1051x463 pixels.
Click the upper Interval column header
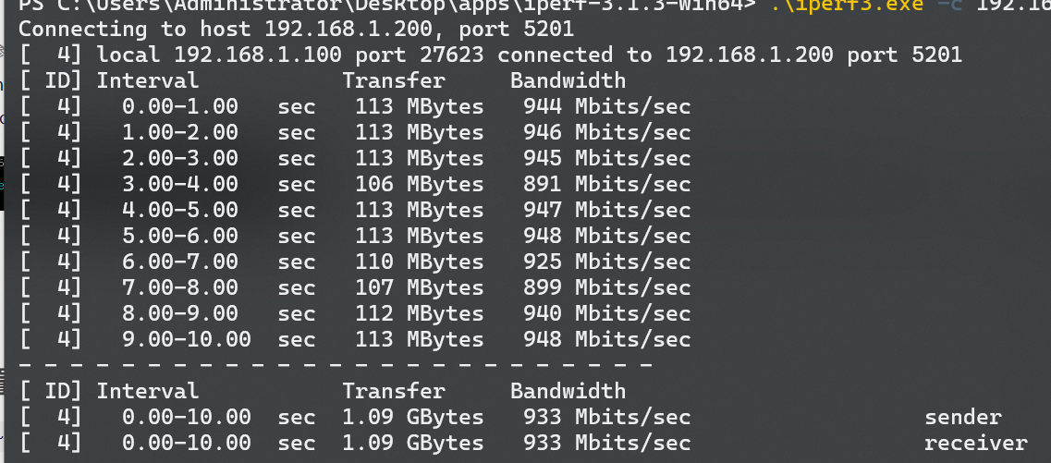point(148,80)
